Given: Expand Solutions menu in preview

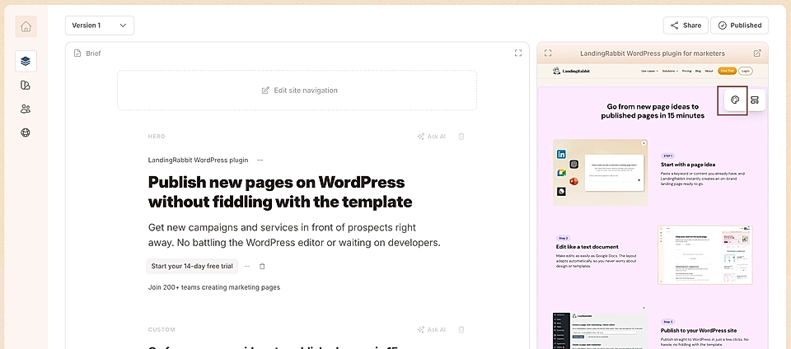Looking at the screenshot, I should [x=669, y=71].
